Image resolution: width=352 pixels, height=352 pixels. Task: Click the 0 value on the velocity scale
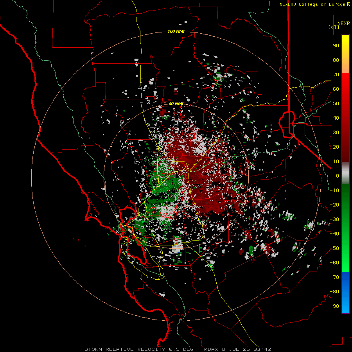pyautogui.click(x=338, y=176)
